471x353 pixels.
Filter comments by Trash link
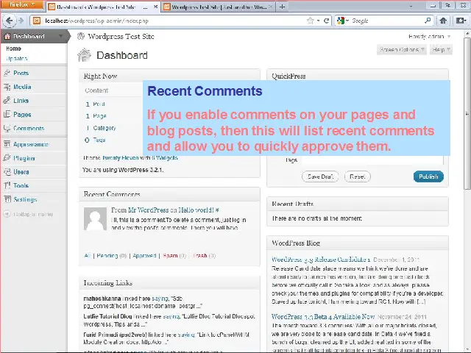[200, 255]
